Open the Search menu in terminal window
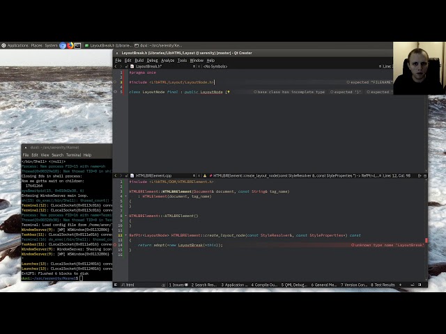446x334 pixels. [57, 155]
